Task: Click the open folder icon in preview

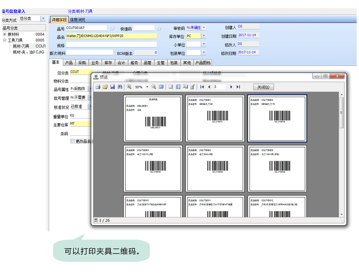Action: point(105,87)
